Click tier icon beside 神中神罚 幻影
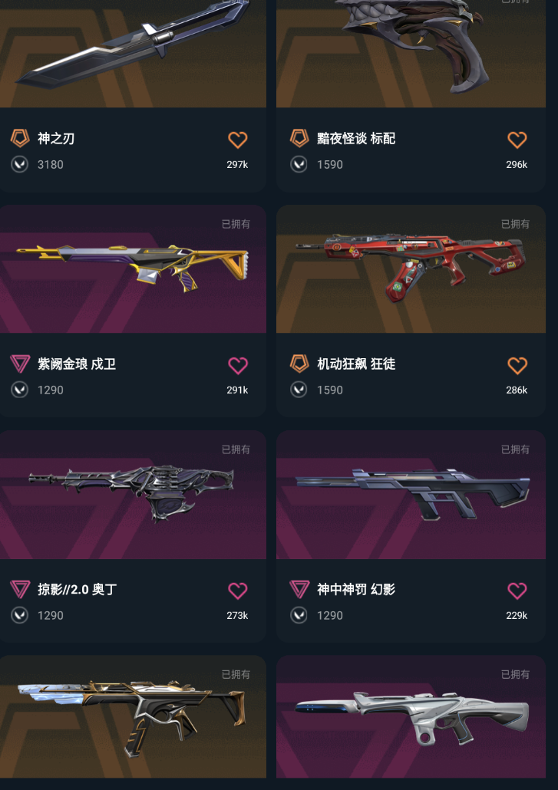558x790 pixels. click(299, 589)
